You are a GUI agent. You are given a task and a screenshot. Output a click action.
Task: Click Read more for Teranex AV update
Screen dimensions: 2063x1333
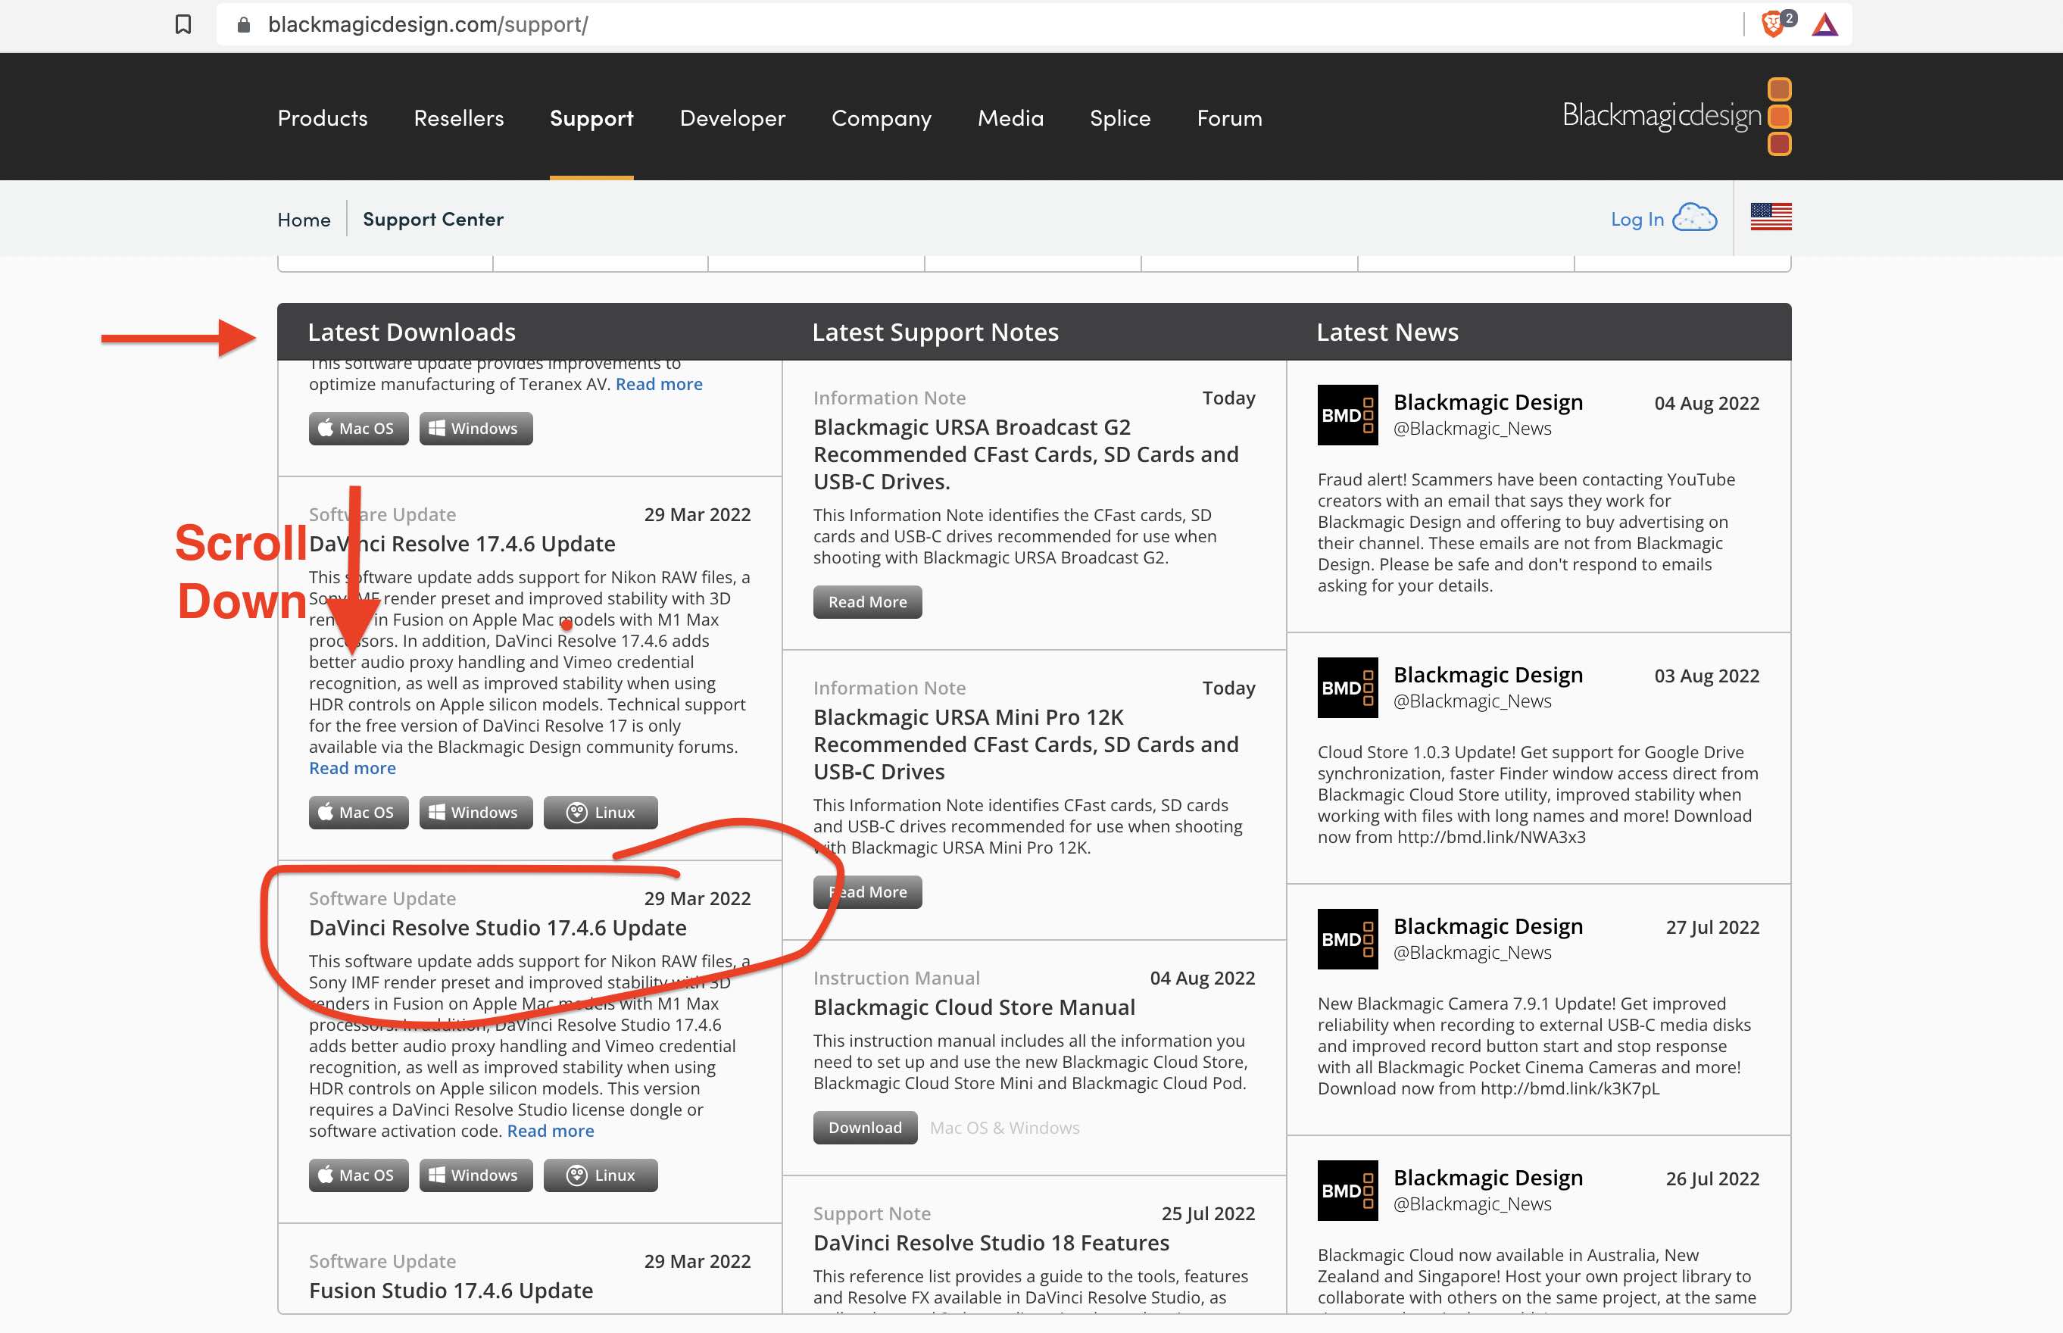click(x=659, y=383)
